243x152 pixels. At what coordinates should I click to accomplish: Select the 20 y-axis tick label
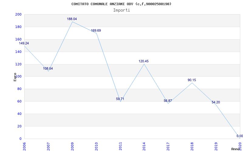tap(19, 126)
